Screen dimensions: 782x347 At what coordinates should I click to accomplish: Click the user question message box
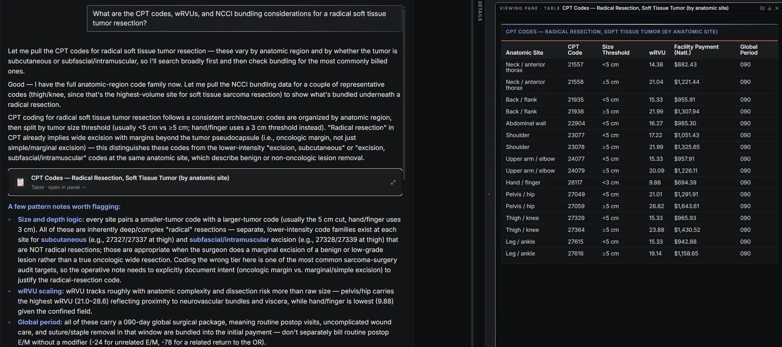[244, 18]
